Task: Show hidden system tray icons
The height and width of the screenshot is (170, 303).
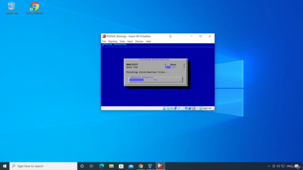Action: pos(269,166)
